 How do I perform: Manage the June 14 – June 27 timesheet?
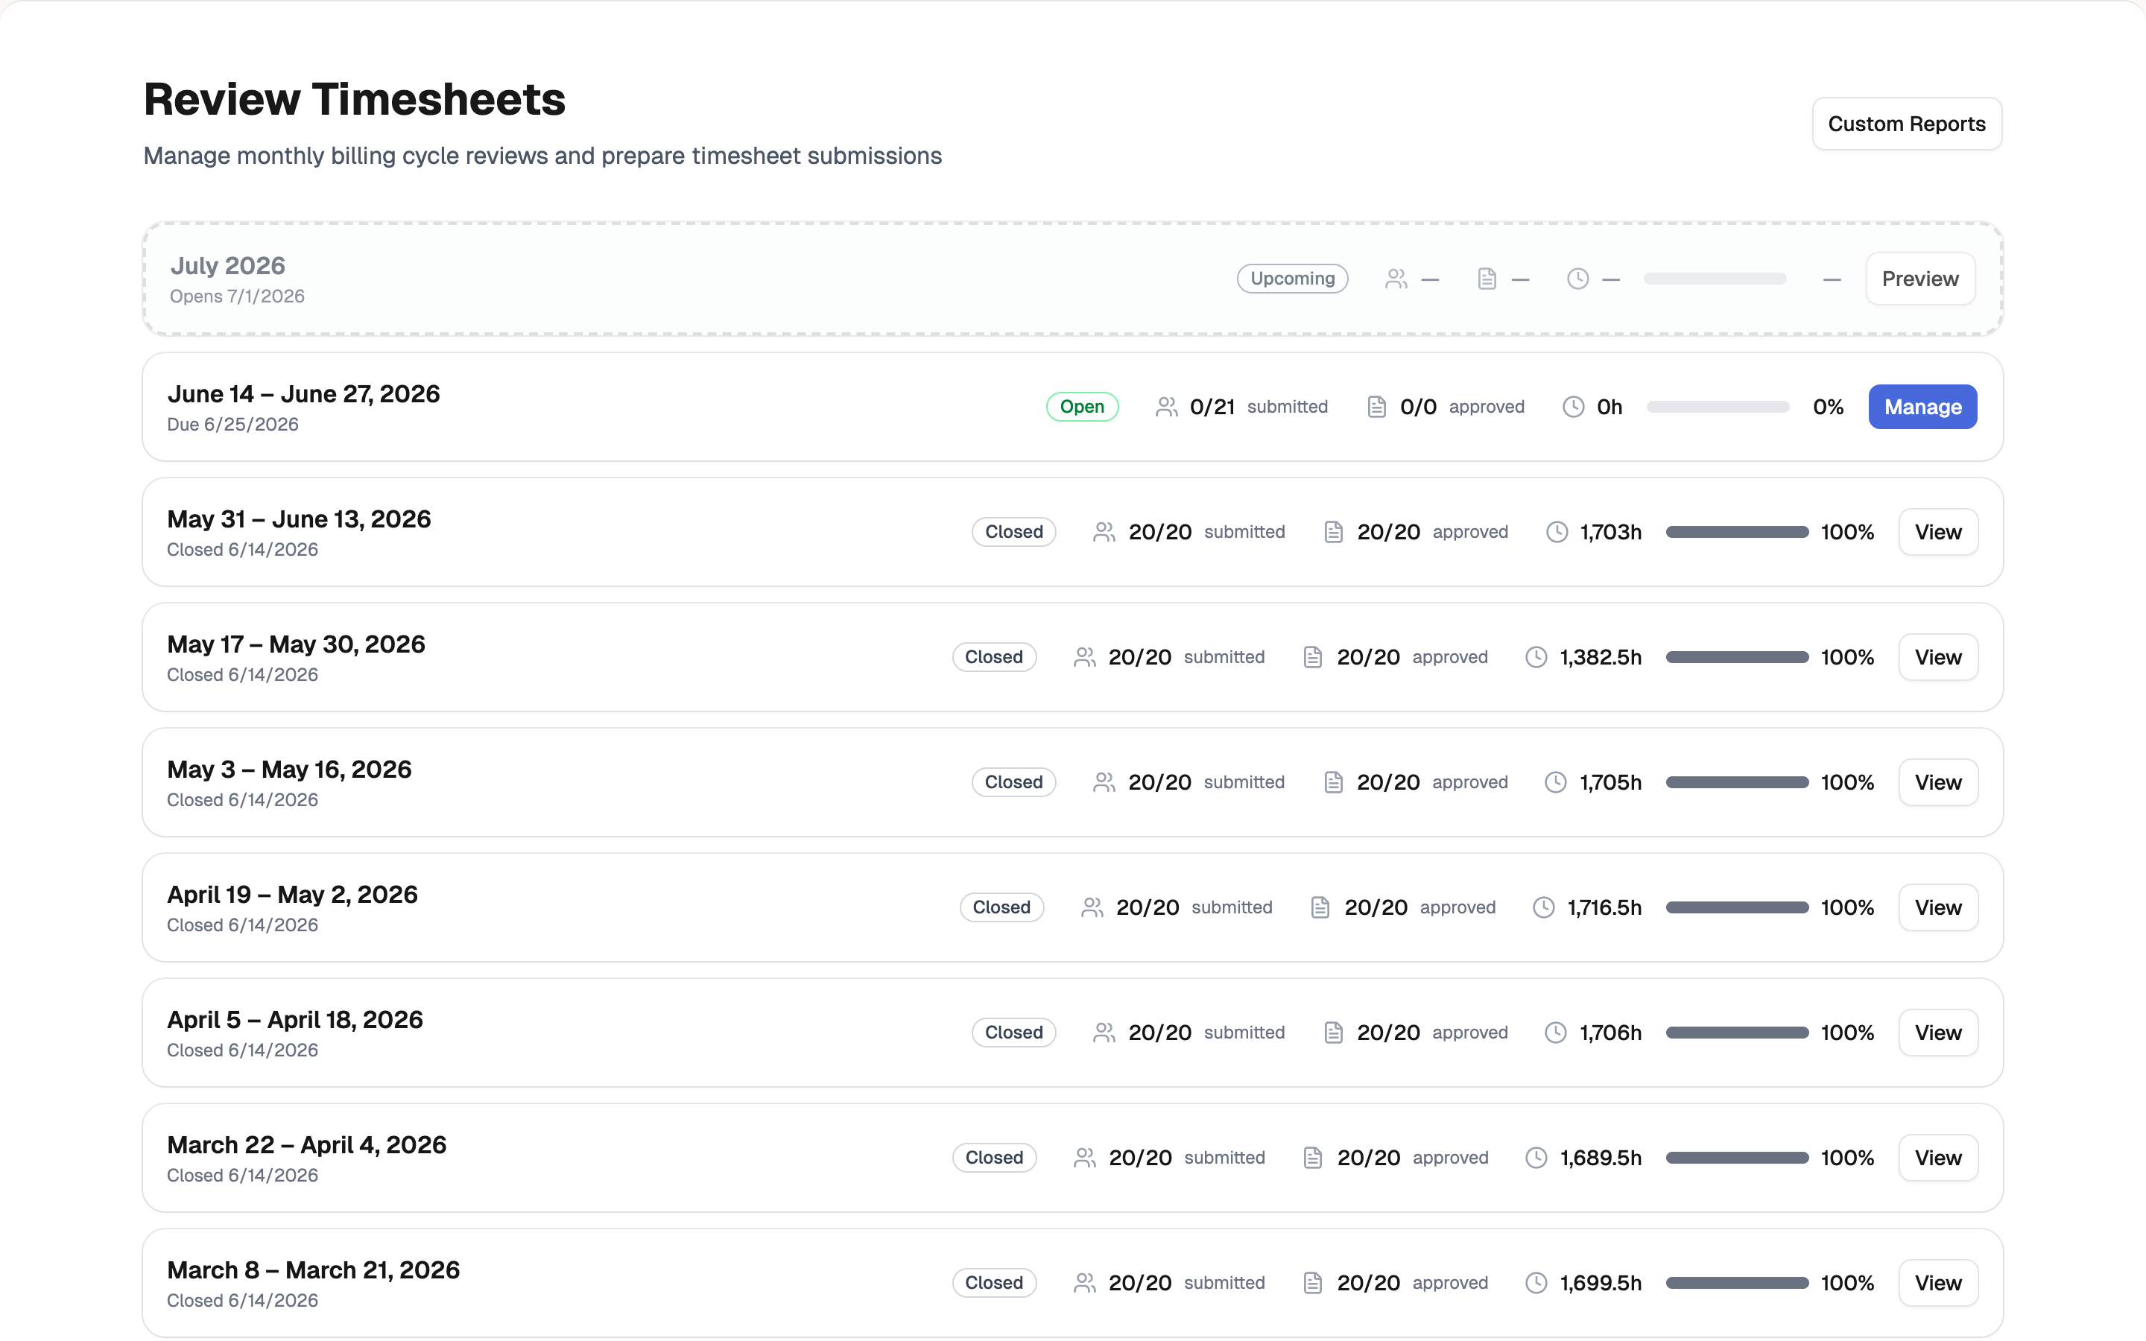coord(1922,407)
